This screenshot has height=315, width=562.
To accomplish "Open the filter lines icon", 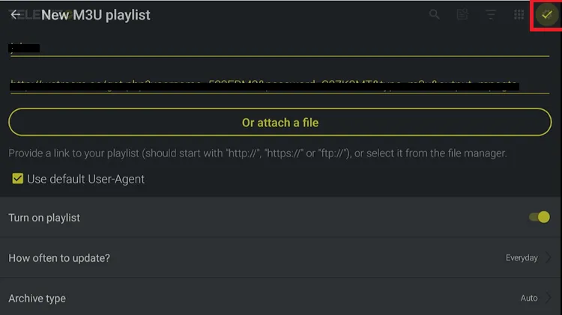I will (x=491, y=14).
